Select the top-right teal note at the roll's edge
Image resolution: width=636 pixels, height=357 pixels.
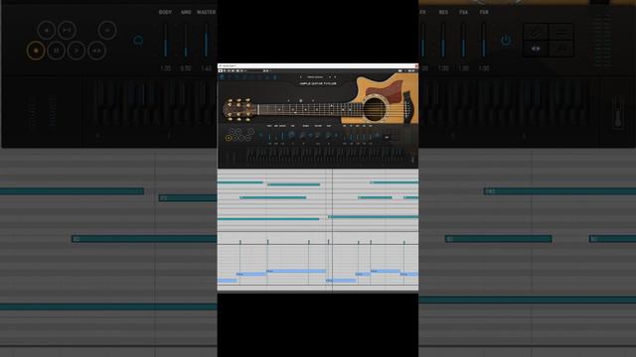395,182
